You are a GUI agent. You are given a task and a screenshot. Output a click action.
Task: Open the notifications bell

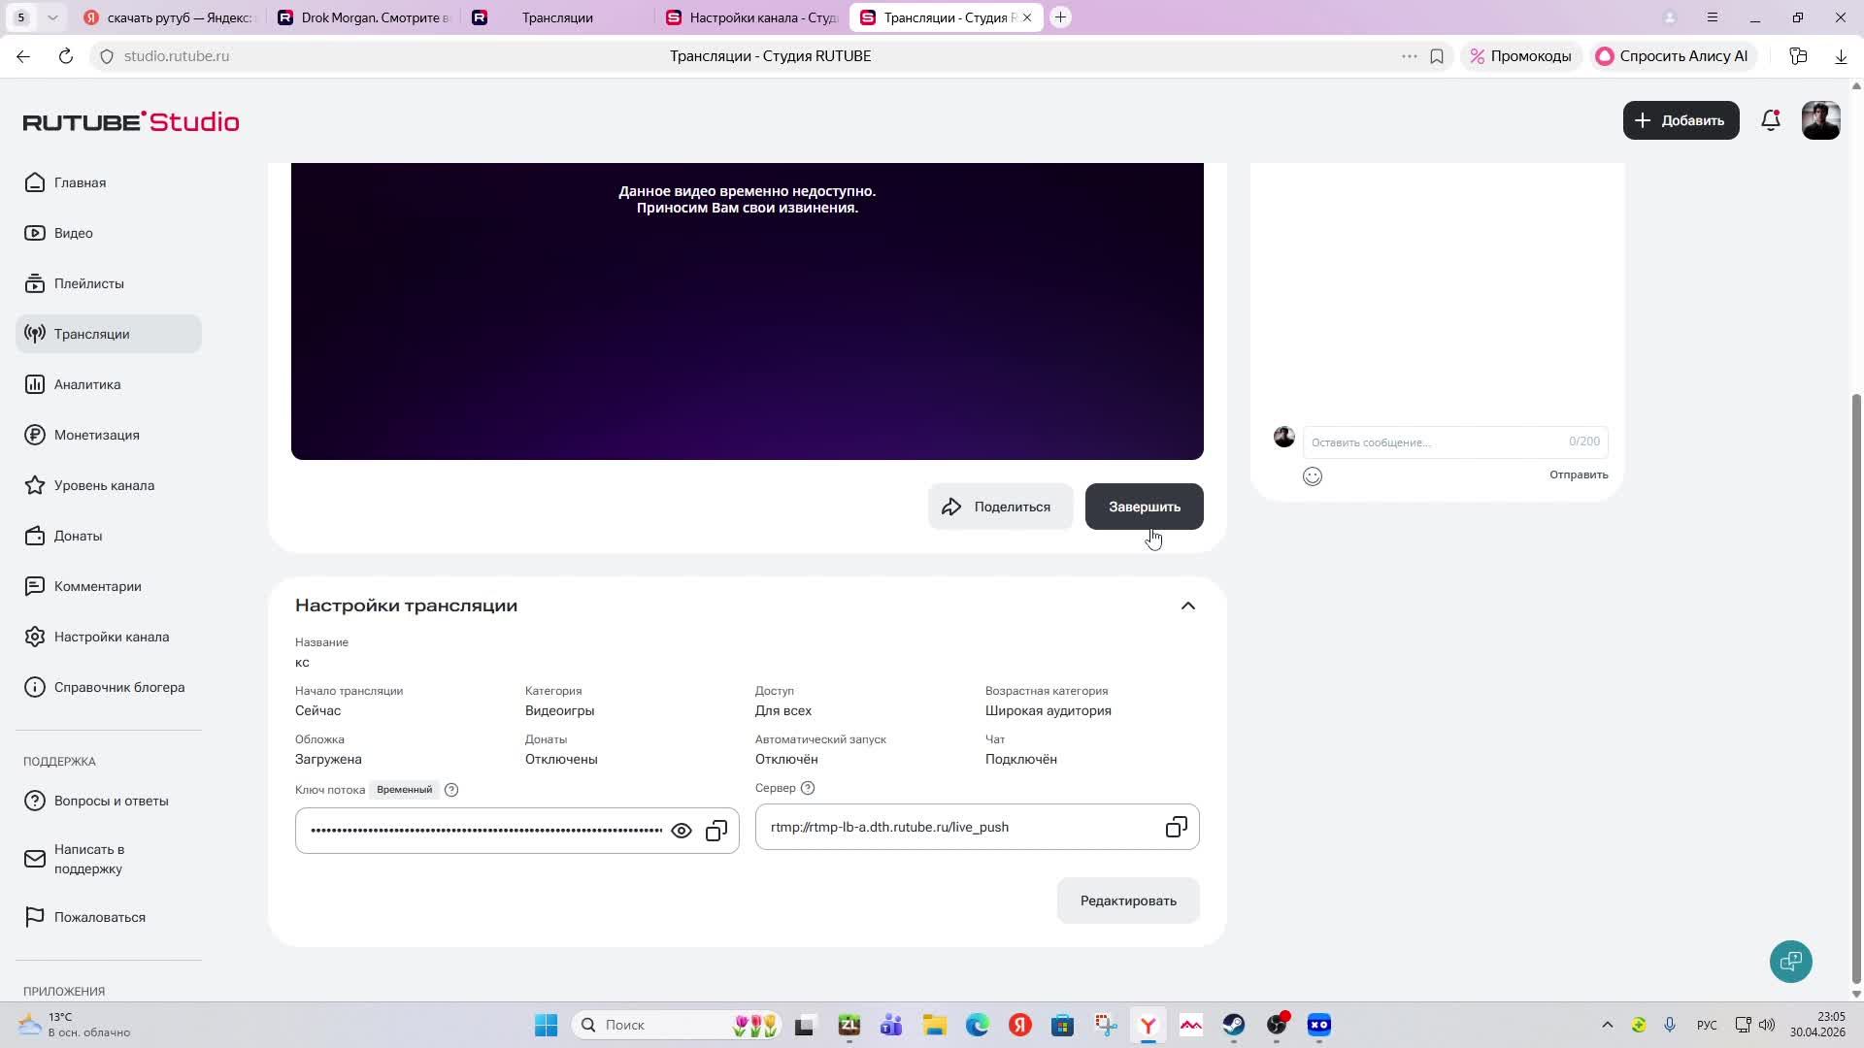1771,121
